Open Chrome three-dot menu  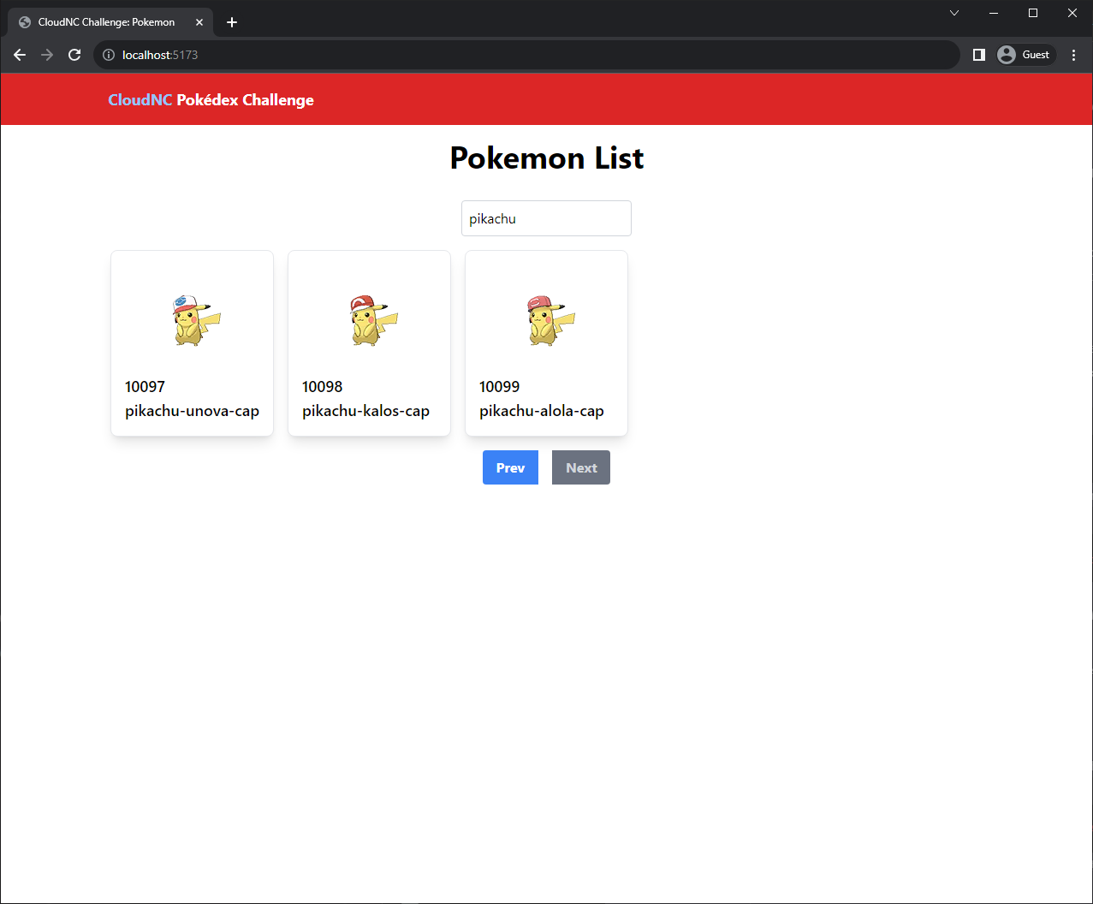tap(1074, 55)
